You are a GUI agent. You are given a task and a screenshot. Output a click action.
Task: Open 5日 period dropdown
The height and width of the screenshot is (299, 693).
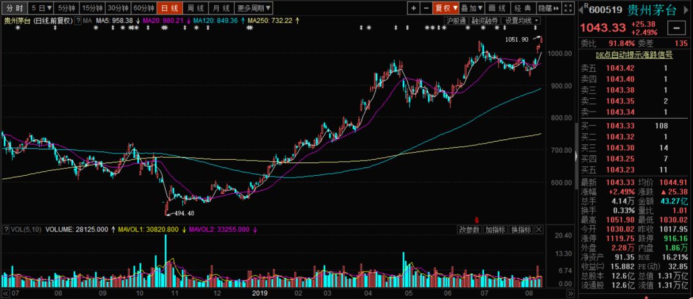42,8
